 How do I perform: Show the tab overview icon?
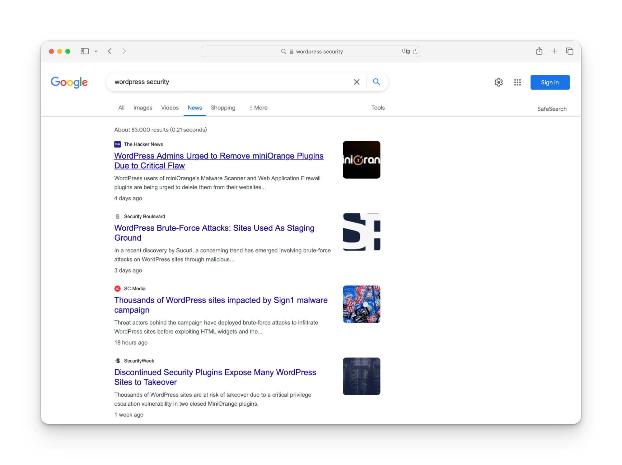(569, 51)
